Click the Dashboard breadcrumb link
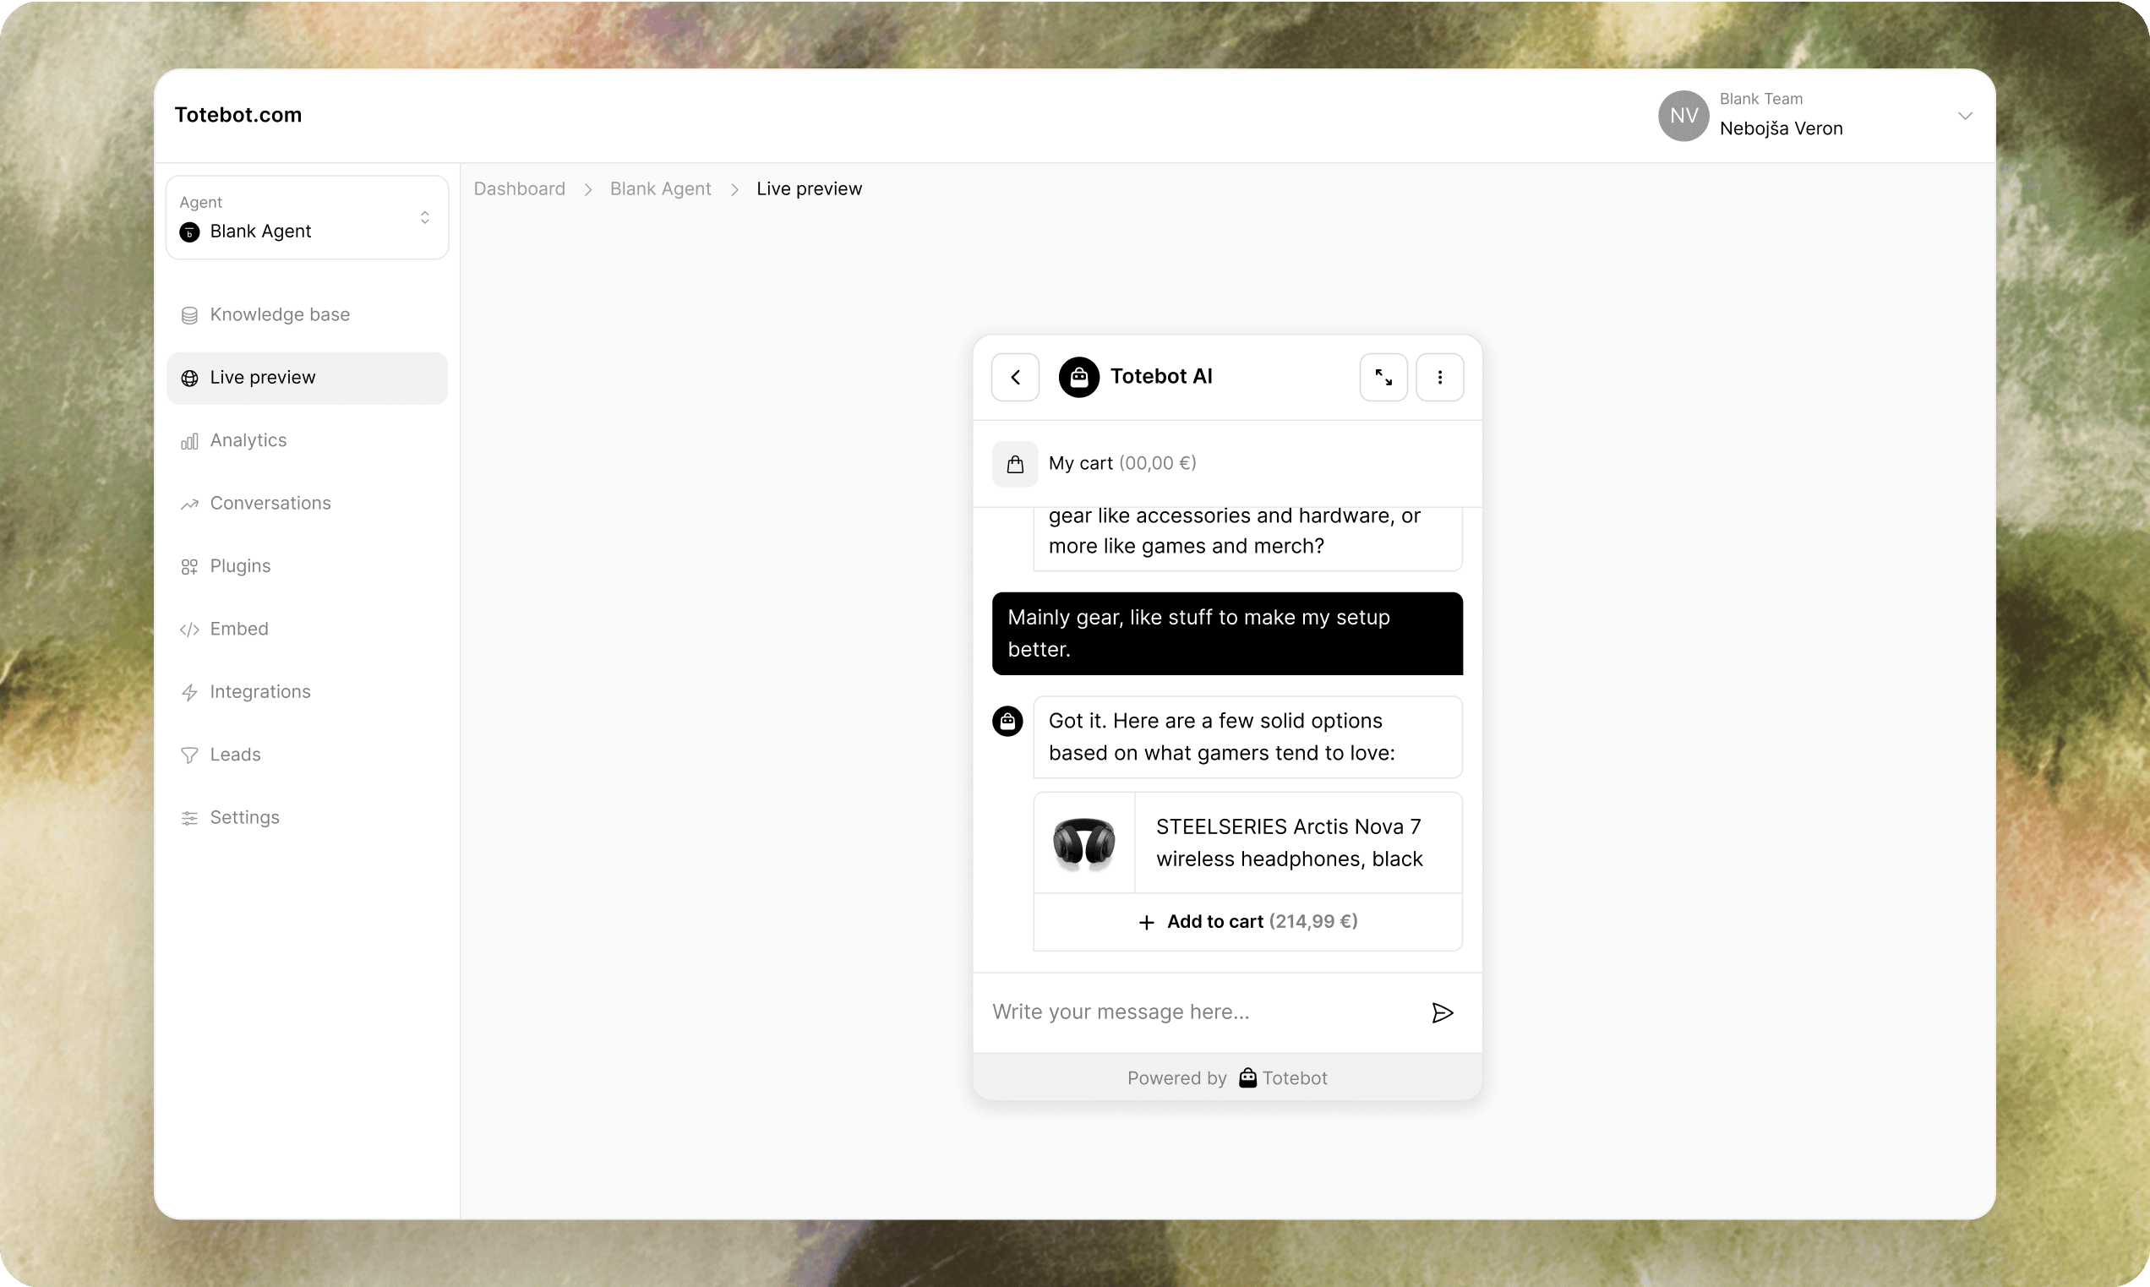 519,189
